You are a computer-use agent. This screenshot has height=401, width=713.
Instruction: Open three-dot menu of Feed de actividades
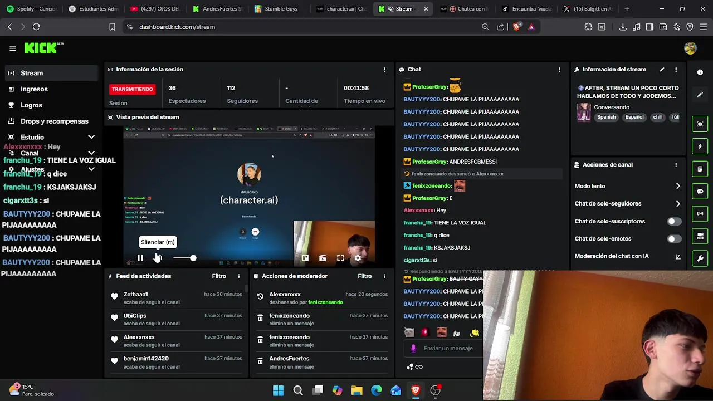click(239, 276)
